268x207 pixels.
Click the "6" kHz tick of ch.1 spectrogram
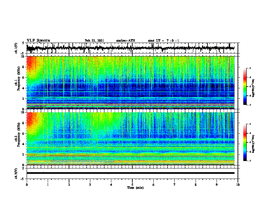pos(24,77)
